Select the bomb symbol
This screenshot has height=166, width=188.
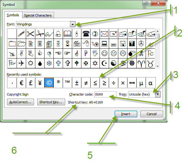[132, 53]
